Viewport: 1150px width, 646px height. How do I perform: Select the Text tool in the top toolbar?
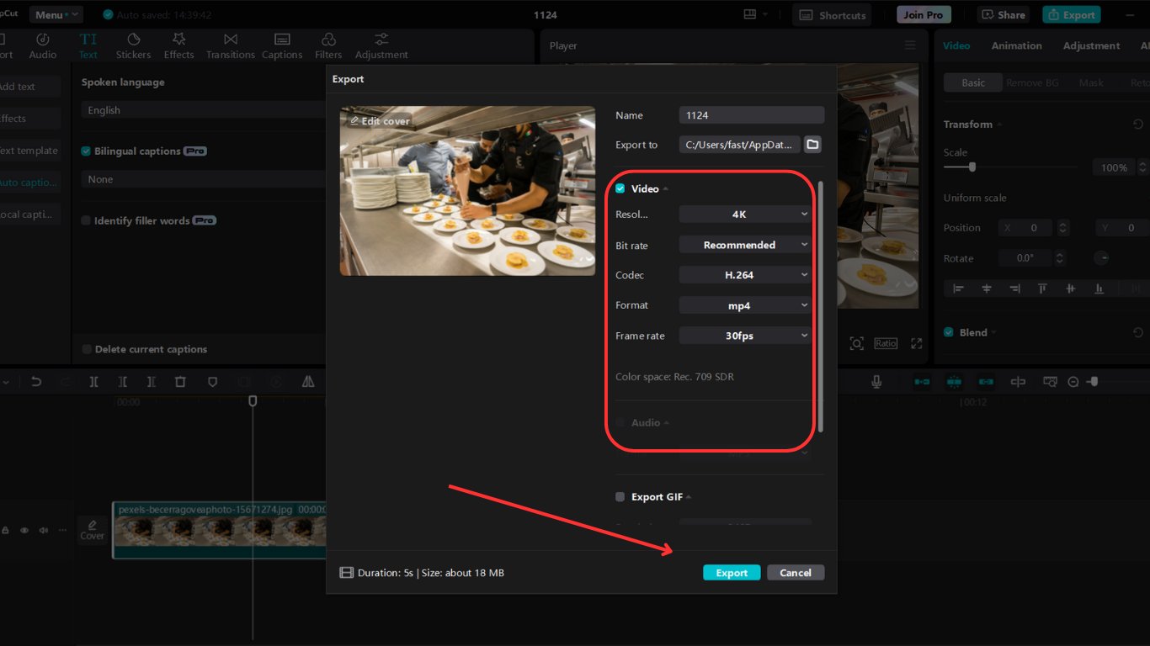88,45
